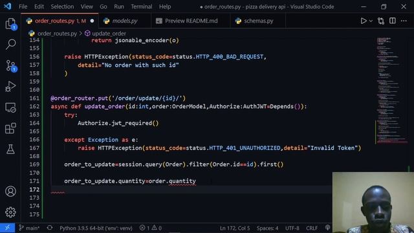Image resolution: width=414 pixels, height=233 pixels.
Task: Click the minimap code overview
Action: [391, 91]
